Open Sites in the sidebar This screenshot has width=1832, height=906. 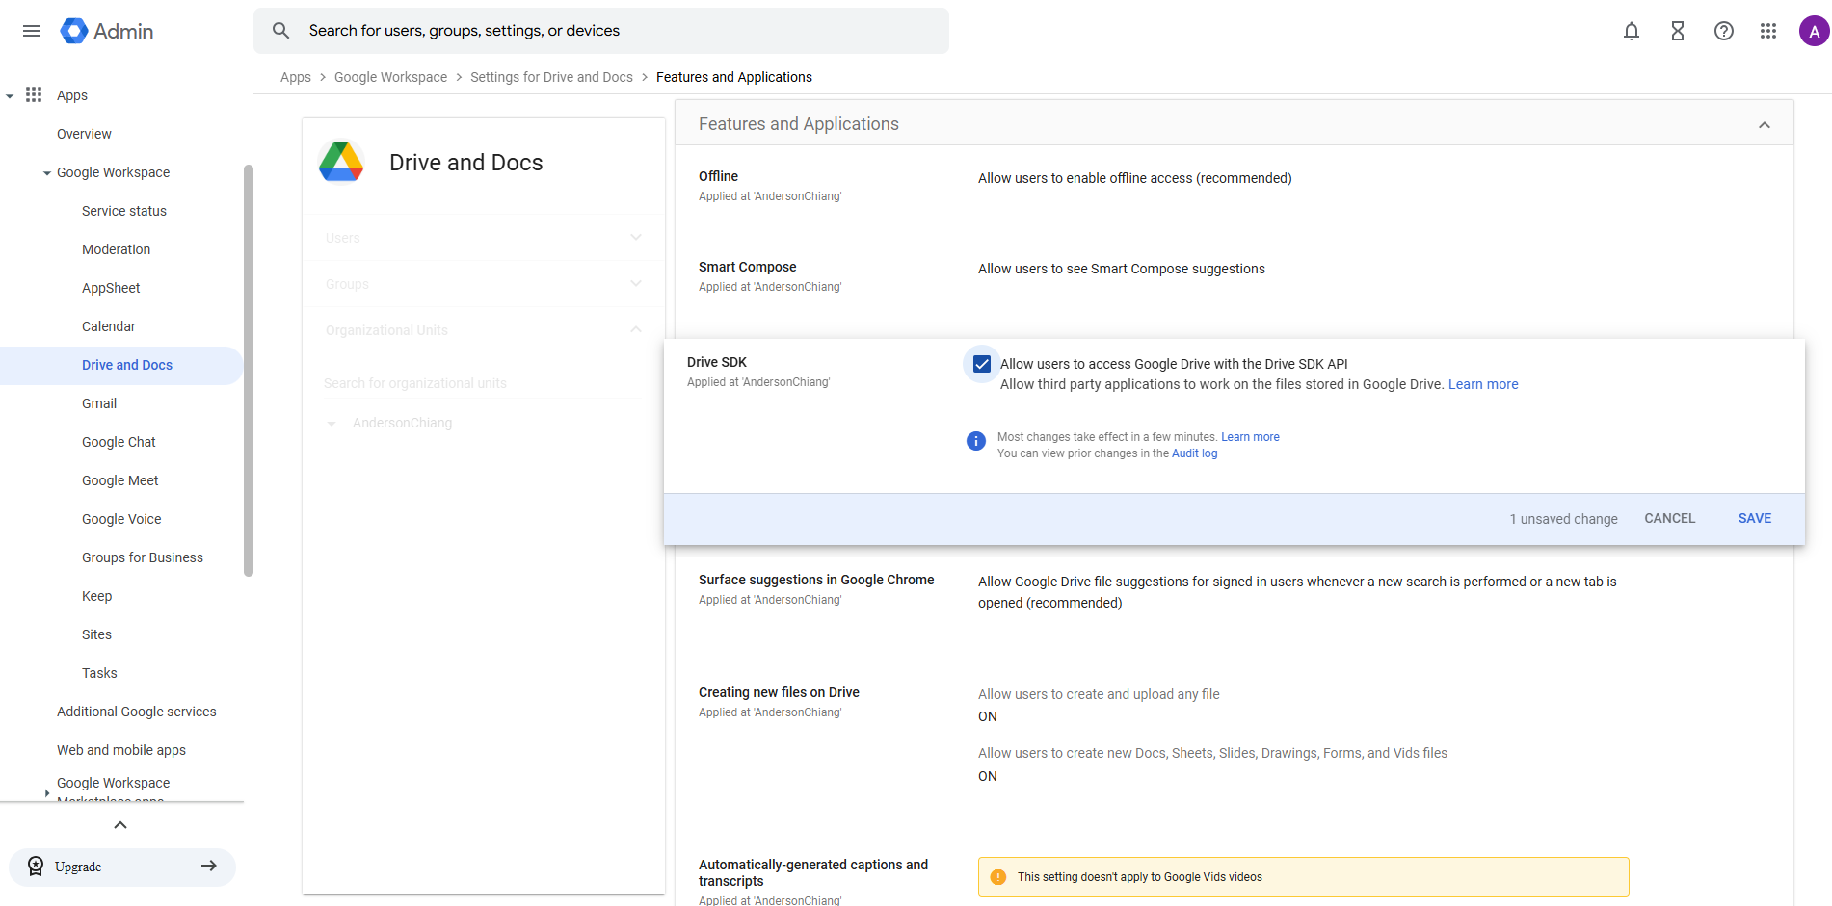96,634
